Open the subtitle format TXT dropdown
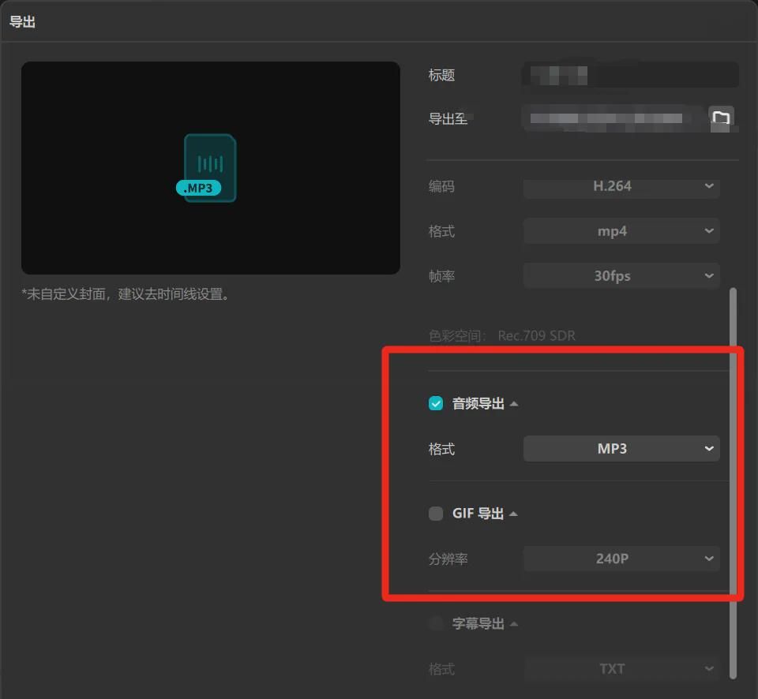Screen dimensions: 758x699 pos(621,668)
